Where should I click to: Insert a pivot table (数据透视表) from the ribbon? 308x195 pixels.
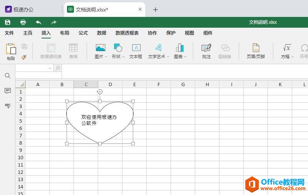[x=51, y=51]
